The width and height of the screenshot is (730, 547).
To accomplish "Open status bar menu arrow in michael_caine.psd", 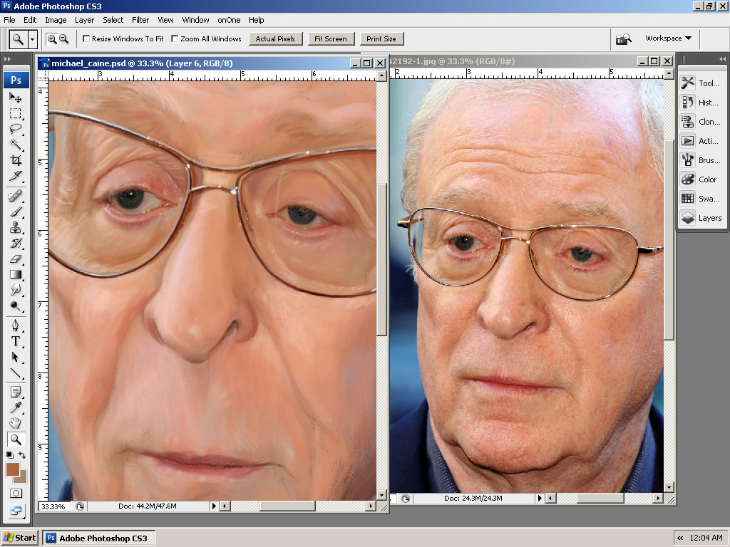I will click(x=214, y=506).
